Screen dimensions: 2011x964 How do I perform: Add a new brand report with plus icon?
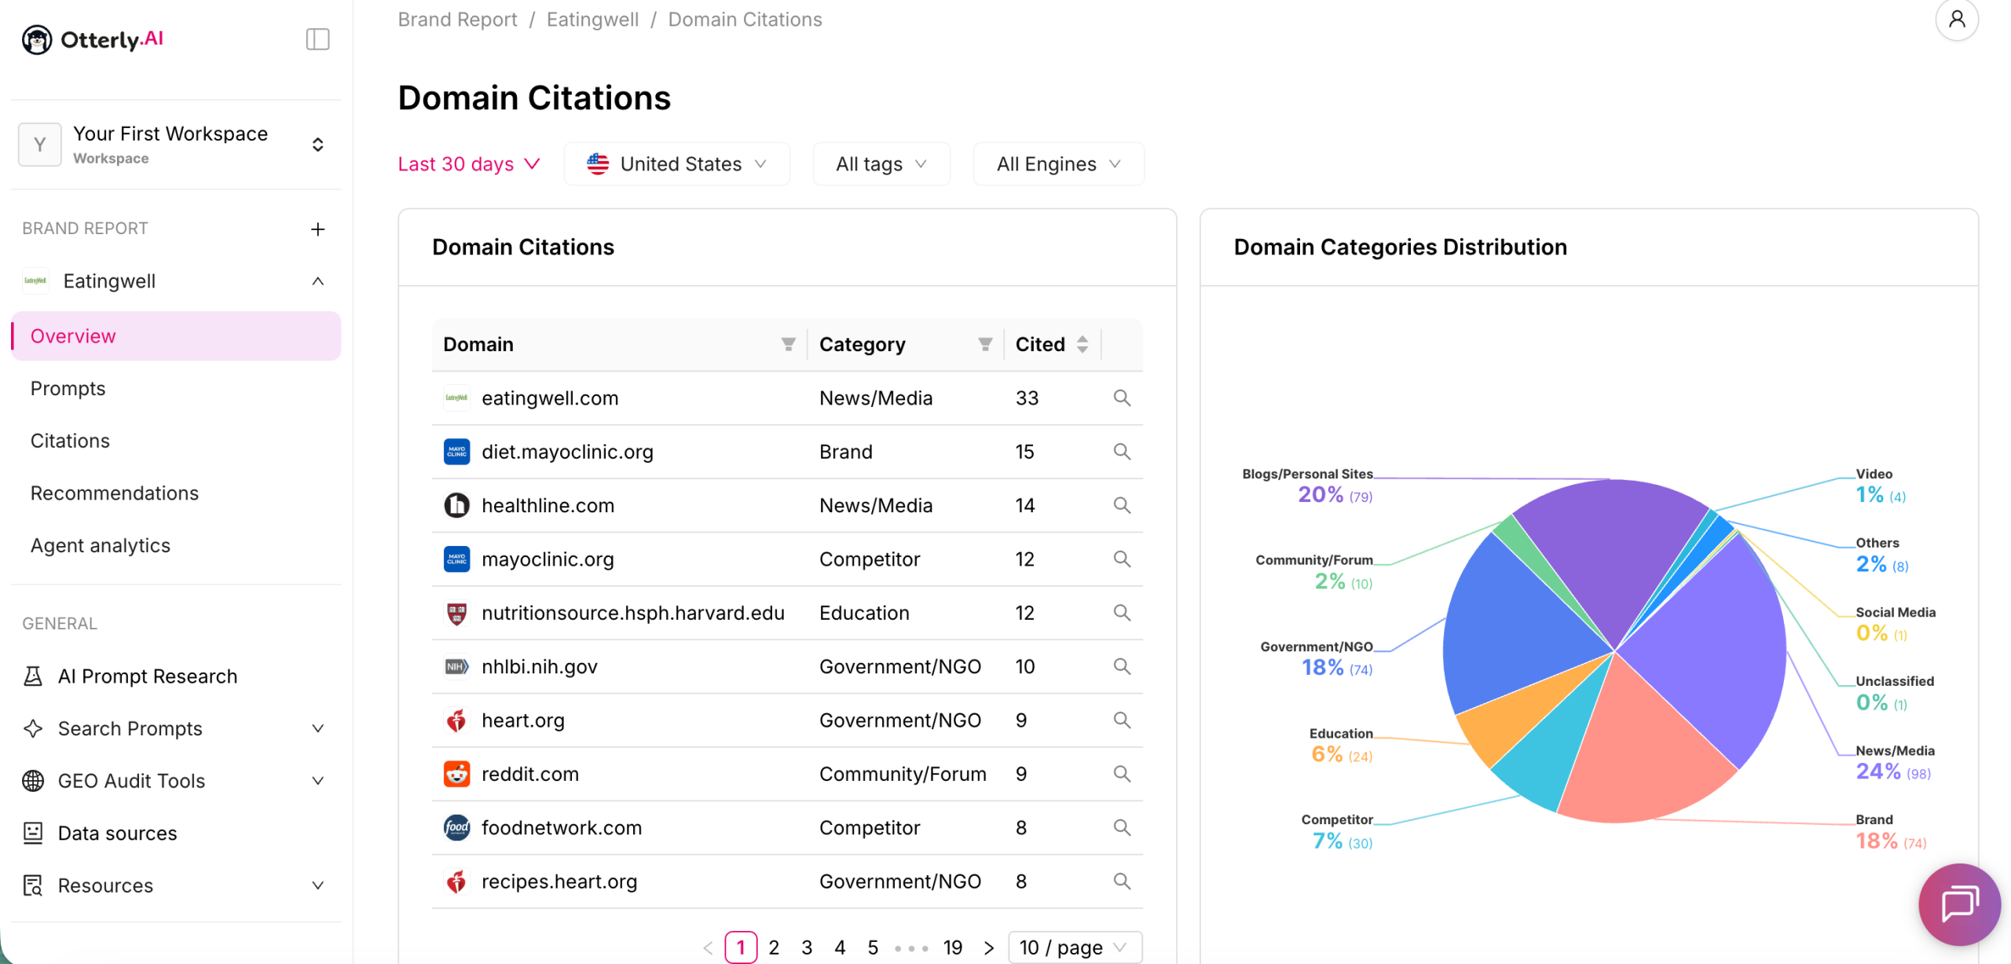pos(317,229)
